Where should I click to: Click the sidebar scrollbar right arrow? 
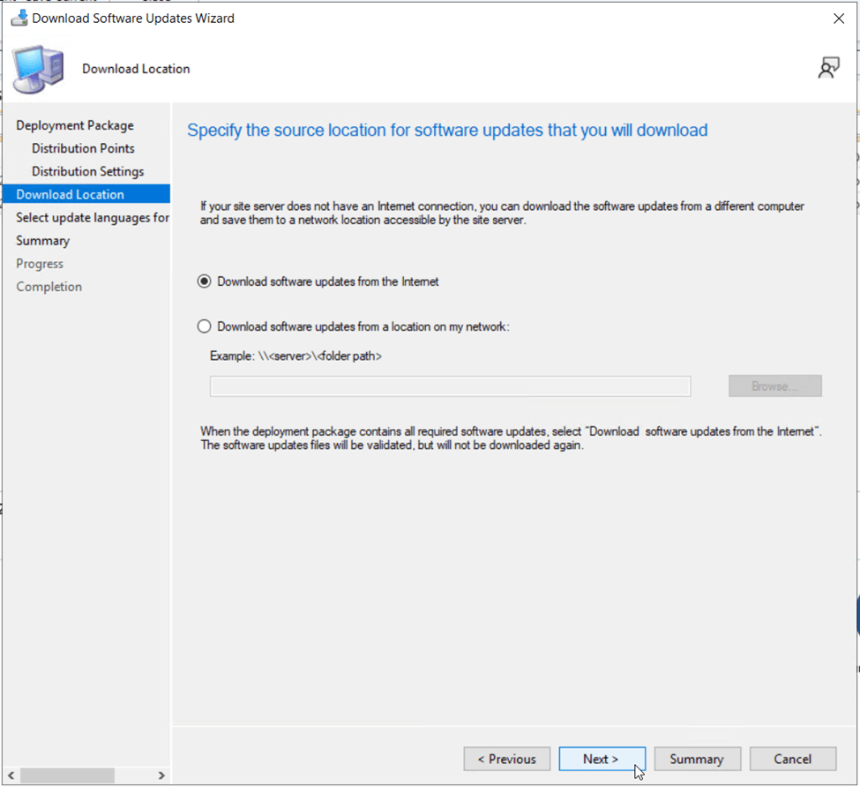click(161, 776)
